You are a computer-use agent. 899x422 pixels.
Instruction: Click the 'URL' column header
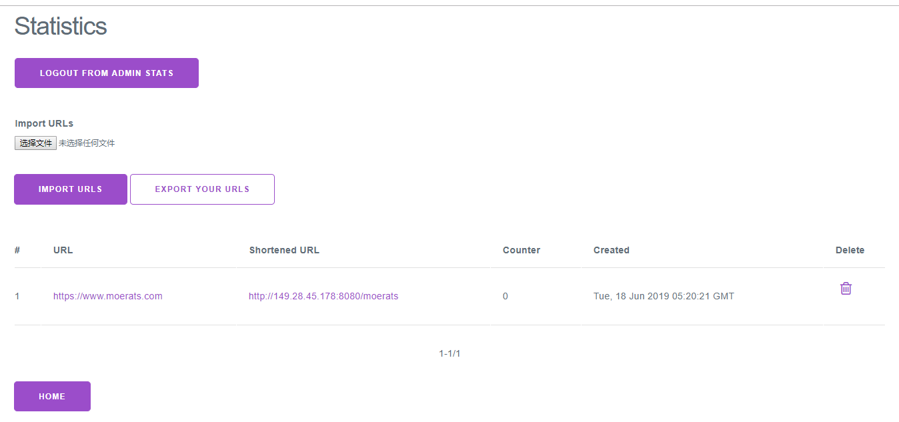tap(63, 251)
